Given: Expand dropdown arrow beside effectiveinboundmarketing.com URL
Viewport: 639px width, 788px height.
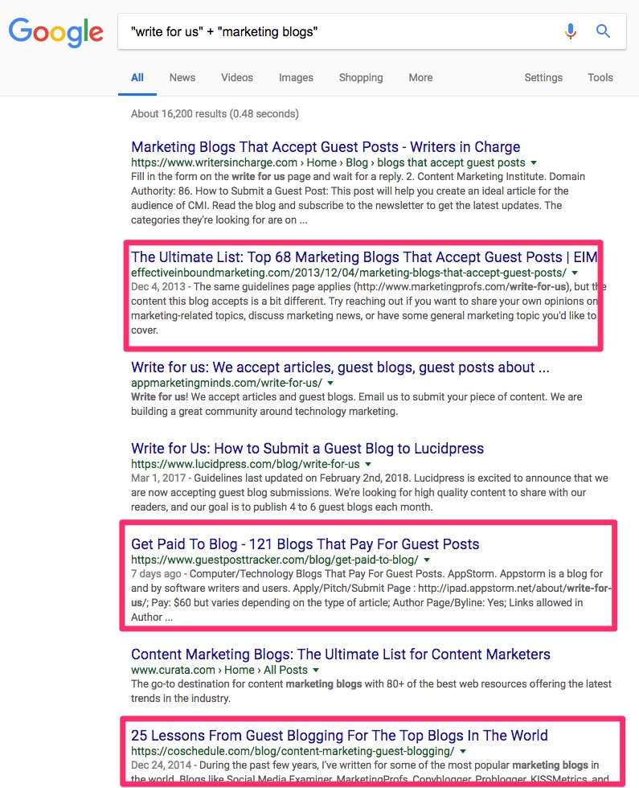Looking at the screenshot, I should pos(575,273).
